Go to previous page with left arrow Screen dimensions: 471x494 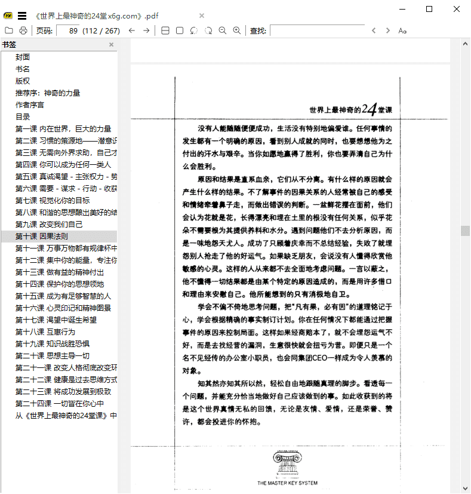pos(132,30)
